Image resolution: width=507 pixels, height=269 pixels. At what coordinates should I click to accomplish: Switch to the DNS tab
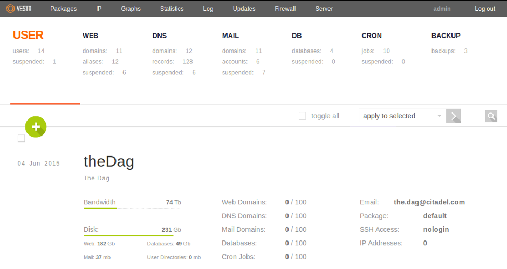pyautogui.click(x=160, y=36)
